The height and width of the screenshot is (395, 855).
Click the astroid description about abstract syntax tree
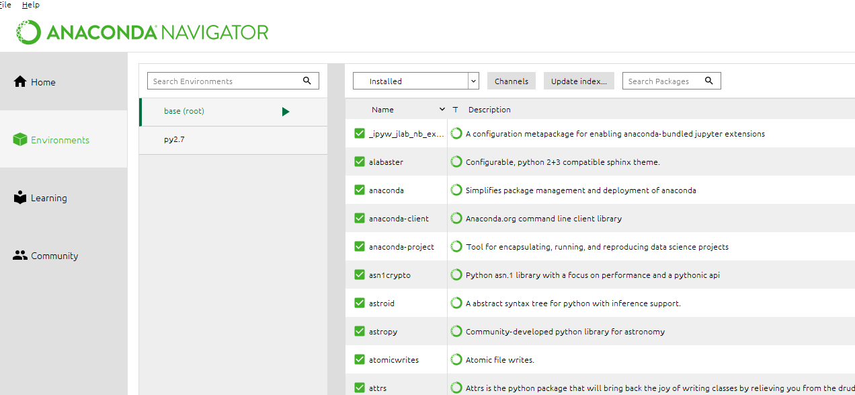(573, 303)
